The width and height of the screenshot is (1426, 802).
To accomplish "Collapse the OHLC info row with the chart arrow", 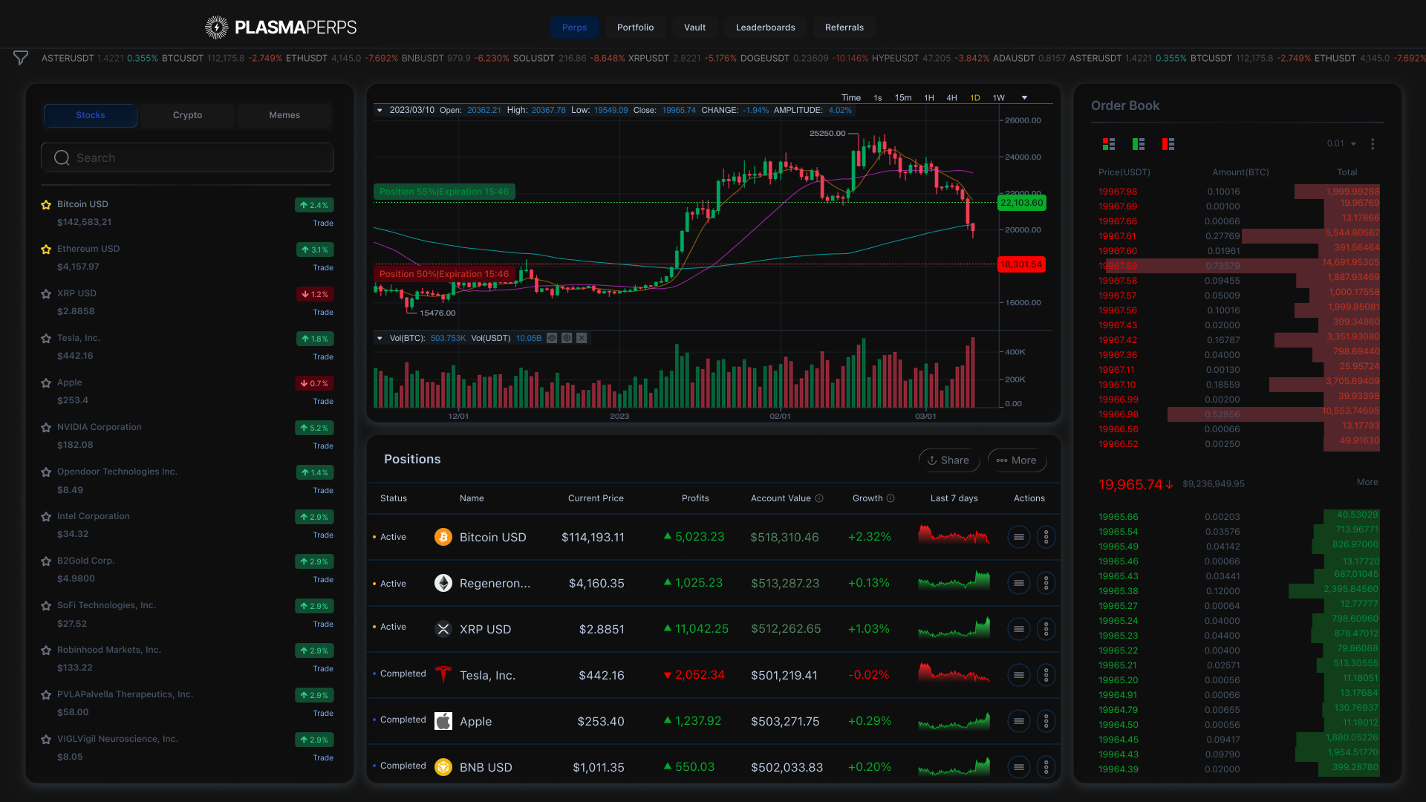I will coord(380,110).
